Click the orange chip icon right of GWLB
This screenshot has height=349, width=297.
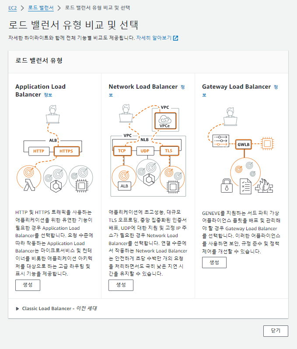pyautogui.click(x=267, y=143)
